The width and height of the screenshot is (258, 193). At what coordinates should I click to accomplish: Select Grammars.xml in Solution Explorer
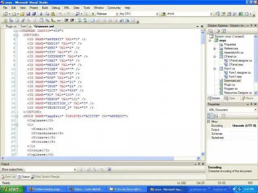coord(232,80)
